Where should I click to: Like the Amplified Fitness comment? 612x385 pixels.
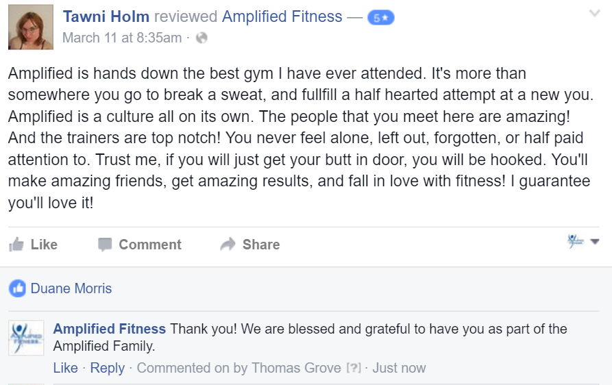[66, 368]
